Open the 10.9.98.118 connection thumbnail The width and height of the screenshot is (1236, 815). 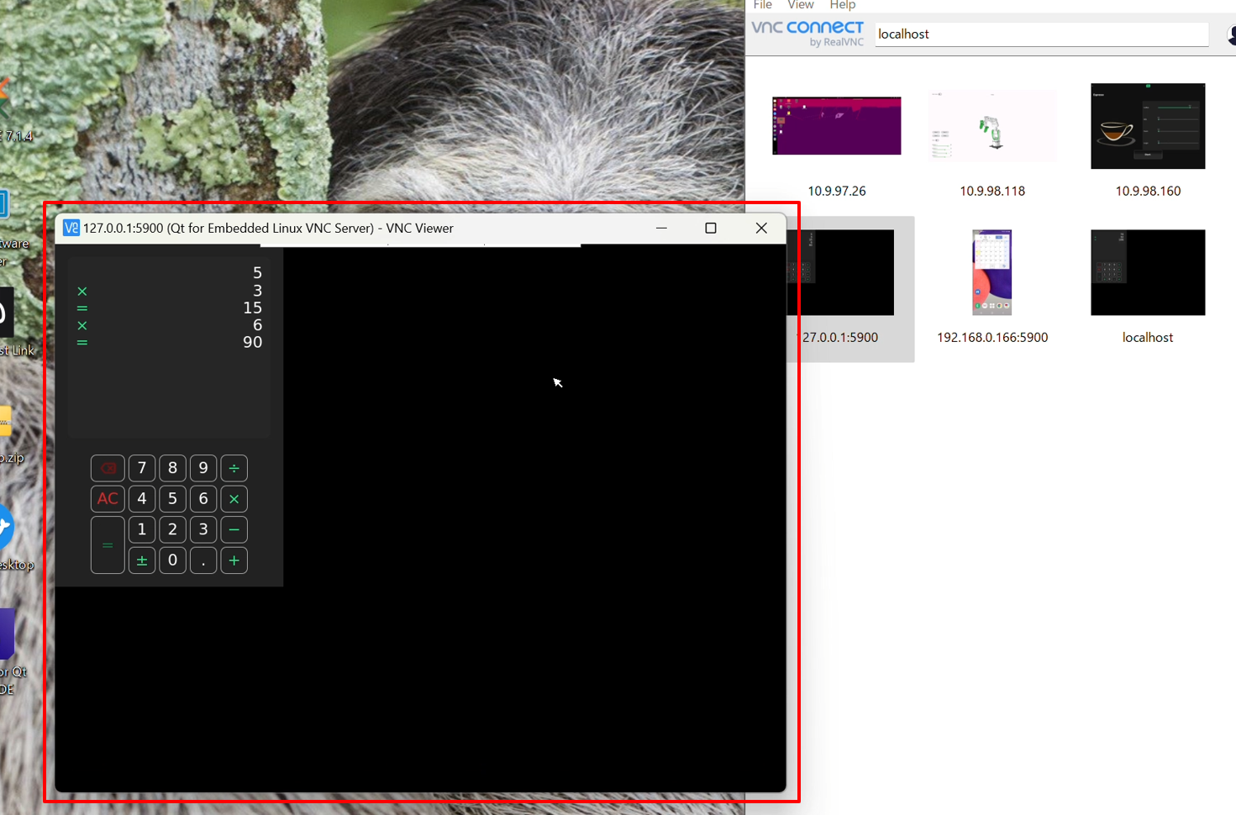tap(992, 126)
